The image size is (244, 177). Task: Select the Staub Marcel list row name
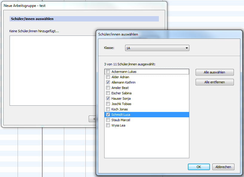pos(121,120)
